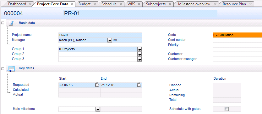Image resolution: width=262 pixels, height=114 pixels.
Task: Click the Priority input field
Action: [237, 45]
